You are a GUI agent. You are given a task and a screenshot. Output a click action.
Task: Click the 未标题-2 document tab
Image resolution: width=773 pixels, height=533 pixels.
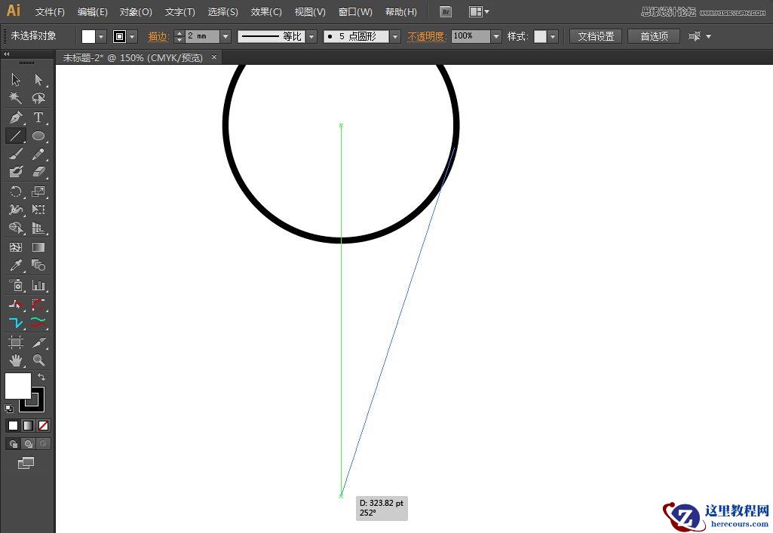(121, 57)
